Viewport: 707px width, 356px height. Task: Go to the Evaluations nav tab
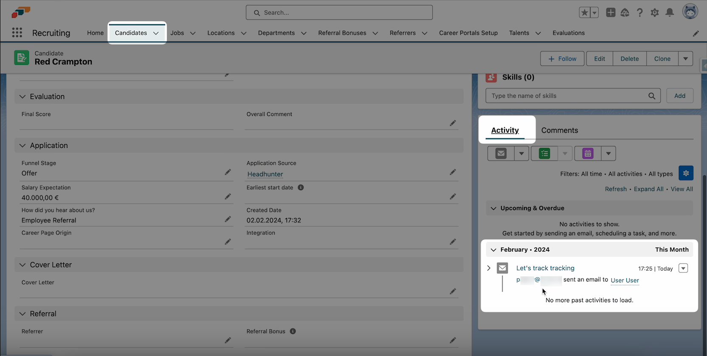pyautogui.click(x=568, y=33)
